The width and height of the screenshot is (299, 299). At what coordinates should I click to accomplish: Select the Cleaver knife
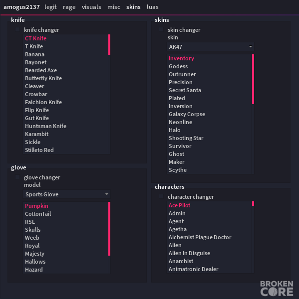click(65, 86)
